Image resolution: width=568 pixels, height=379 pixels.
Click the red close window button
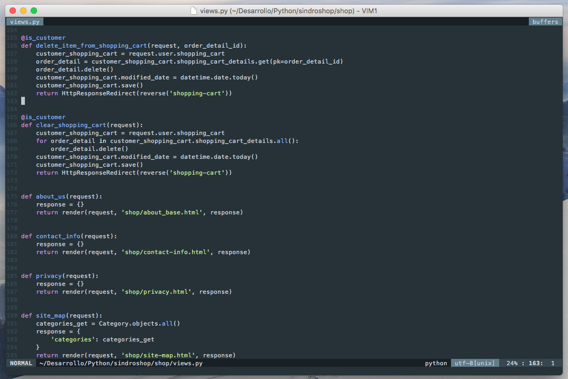pos(13,11)
